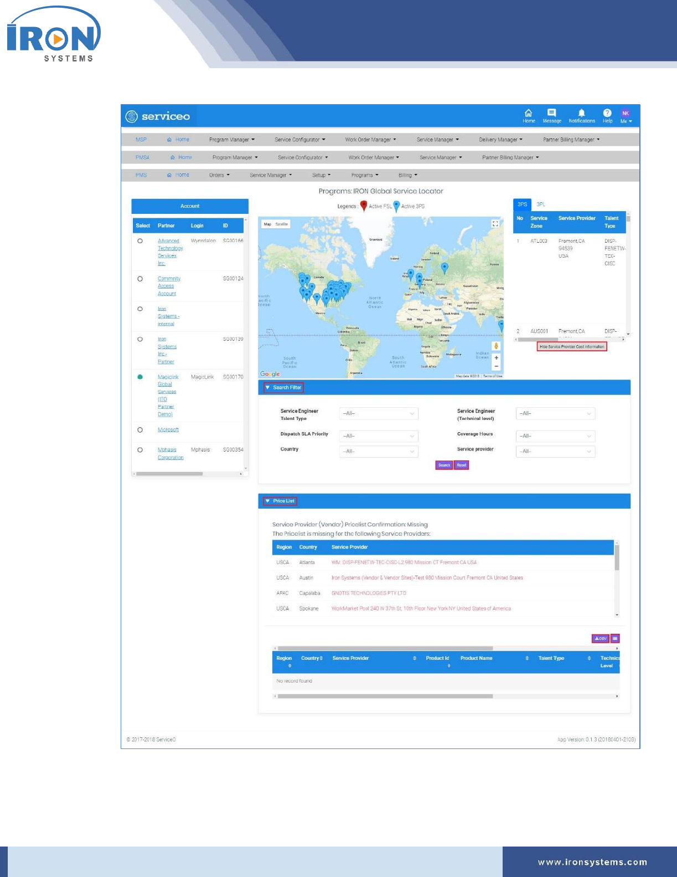This screenshot has width=677, height=877.
Task: Open the Notifications bell icon
Action: 581,113
